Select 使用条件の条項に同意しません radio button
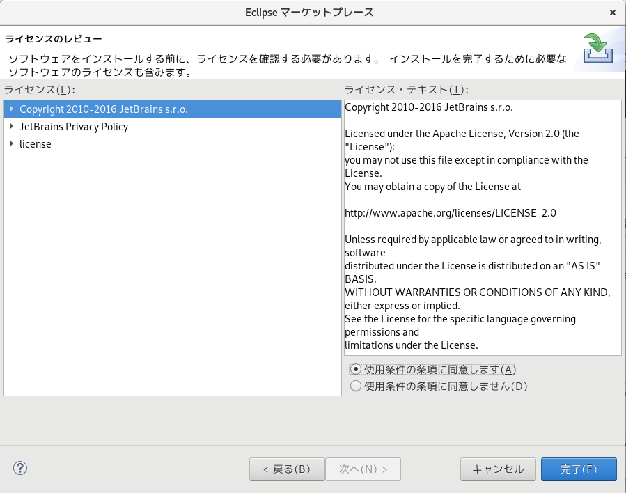Viewport: 626px width, 493px height. pyautogui.click(x=357, y=386)
